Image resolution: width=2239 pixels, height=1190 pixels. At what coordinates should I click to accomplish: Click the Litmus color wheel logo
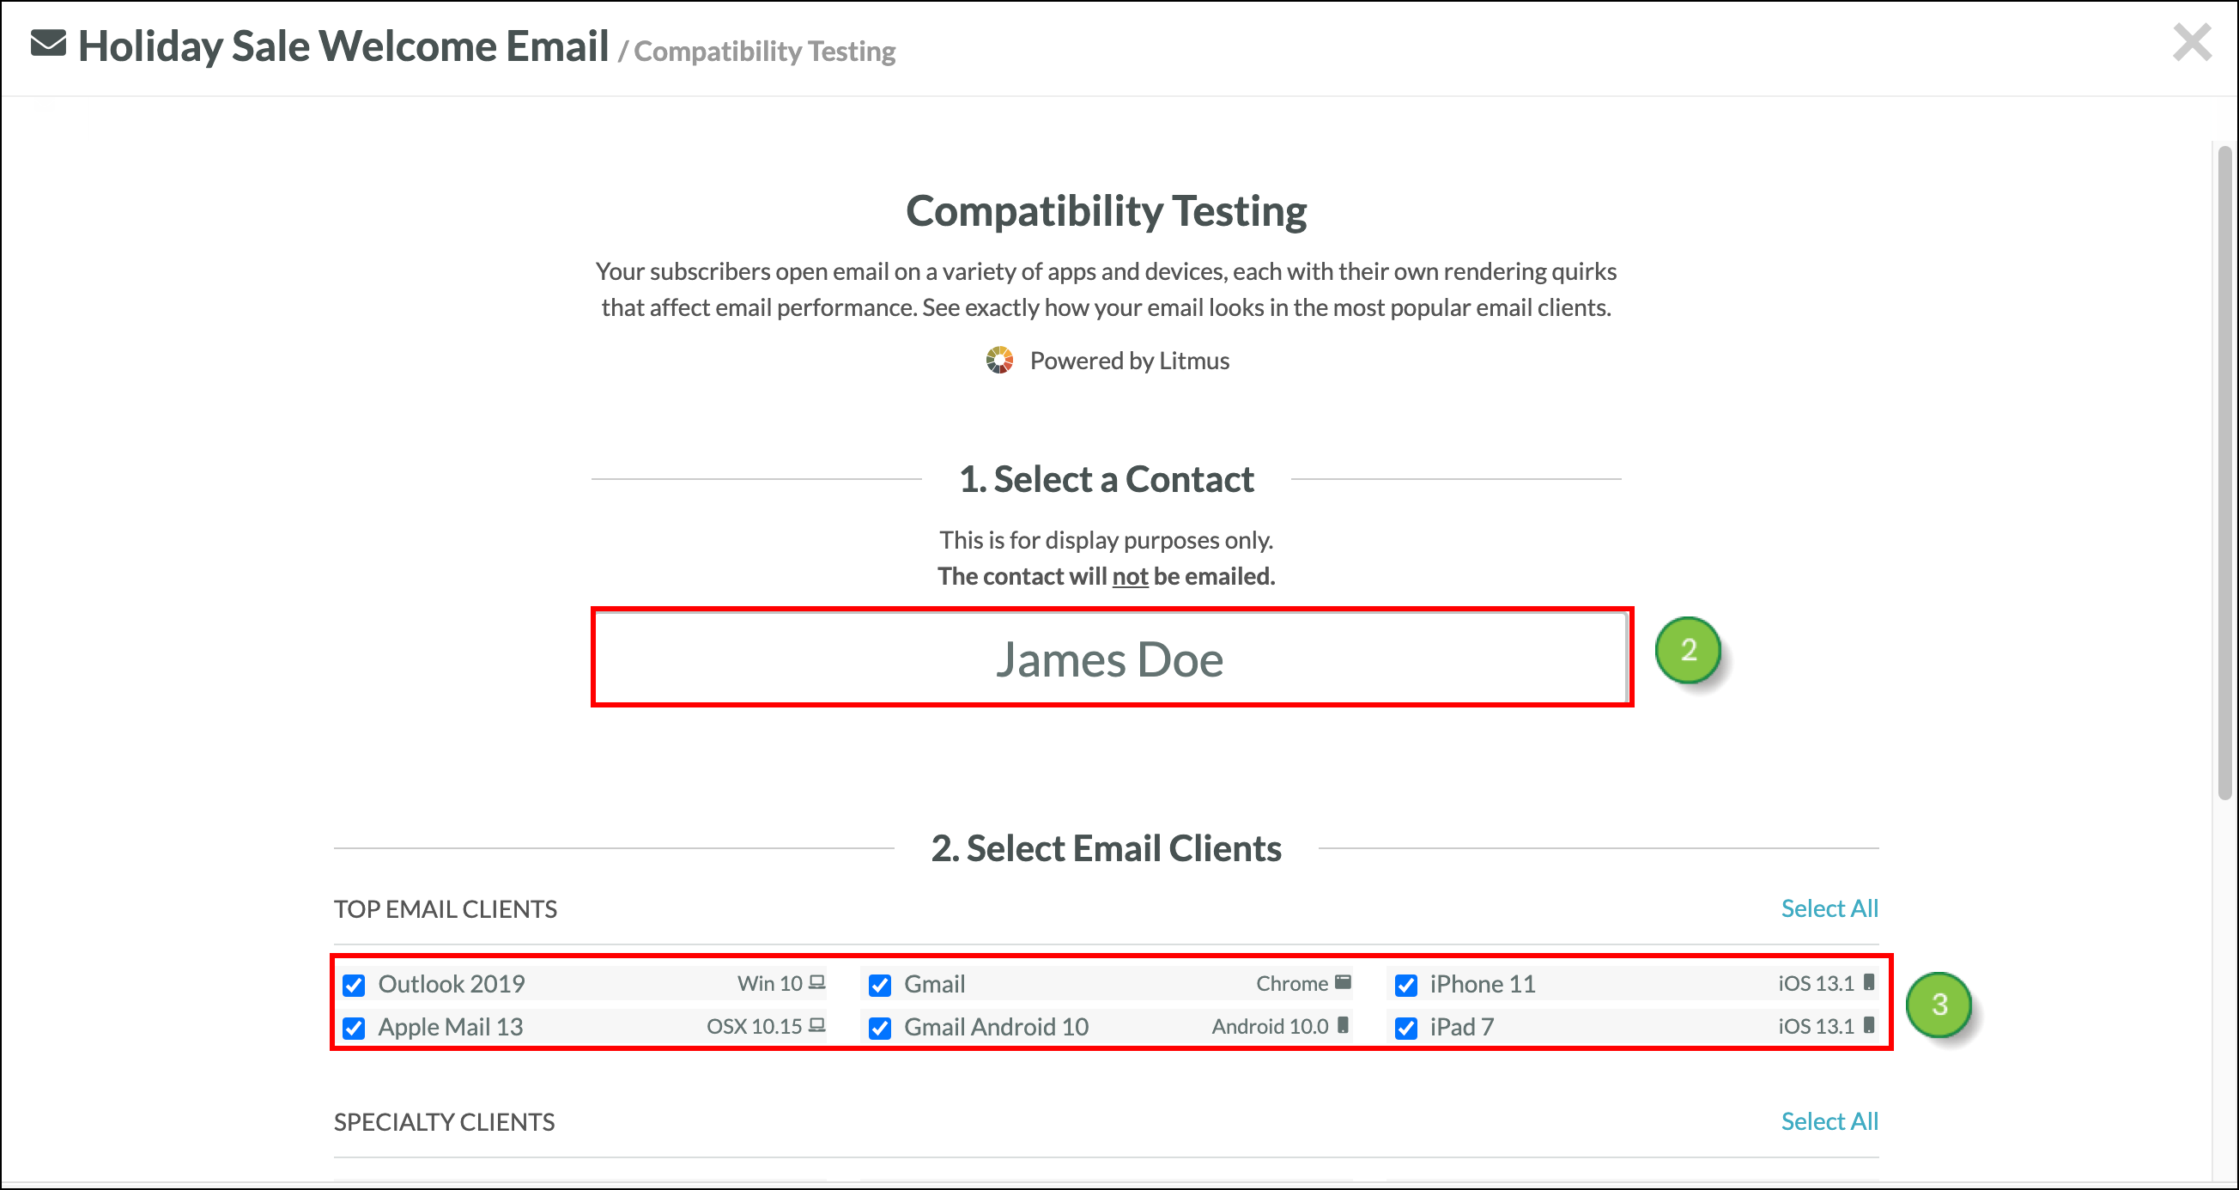[x=999, y=360]
